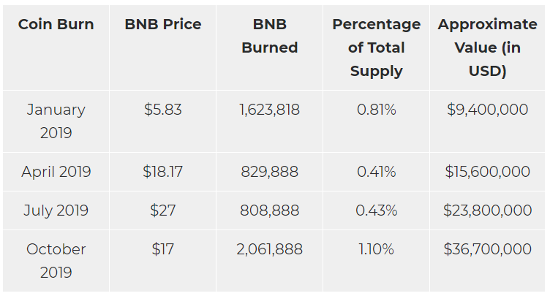Click the 1.10% percentage cell
The image size is (550, 296).
(377, 249)
